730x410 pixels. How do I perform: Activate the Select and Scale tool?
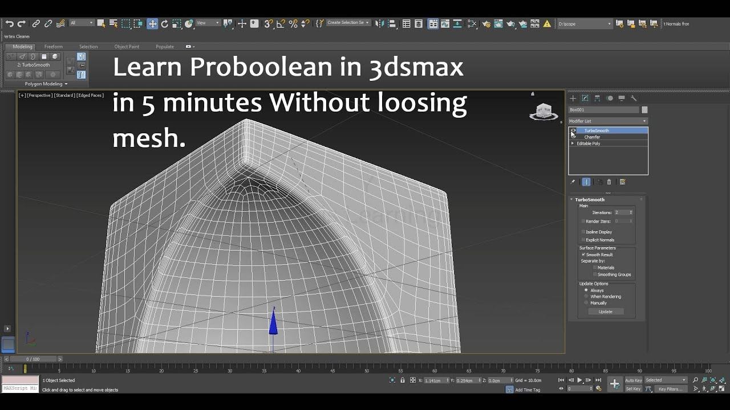click(177, 23)
